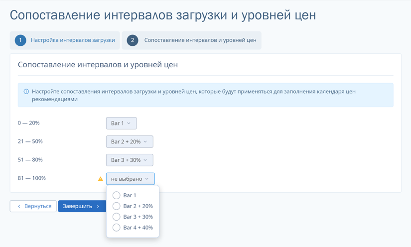Click the 'Вернуться' button
This screenshot has height=247, width=411.
[33, 206]
